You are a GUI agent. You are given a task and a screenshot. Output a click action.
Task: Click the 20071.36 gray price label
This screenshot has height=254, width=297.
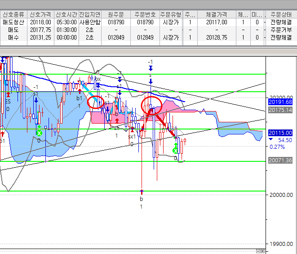(x=280, y=160)
